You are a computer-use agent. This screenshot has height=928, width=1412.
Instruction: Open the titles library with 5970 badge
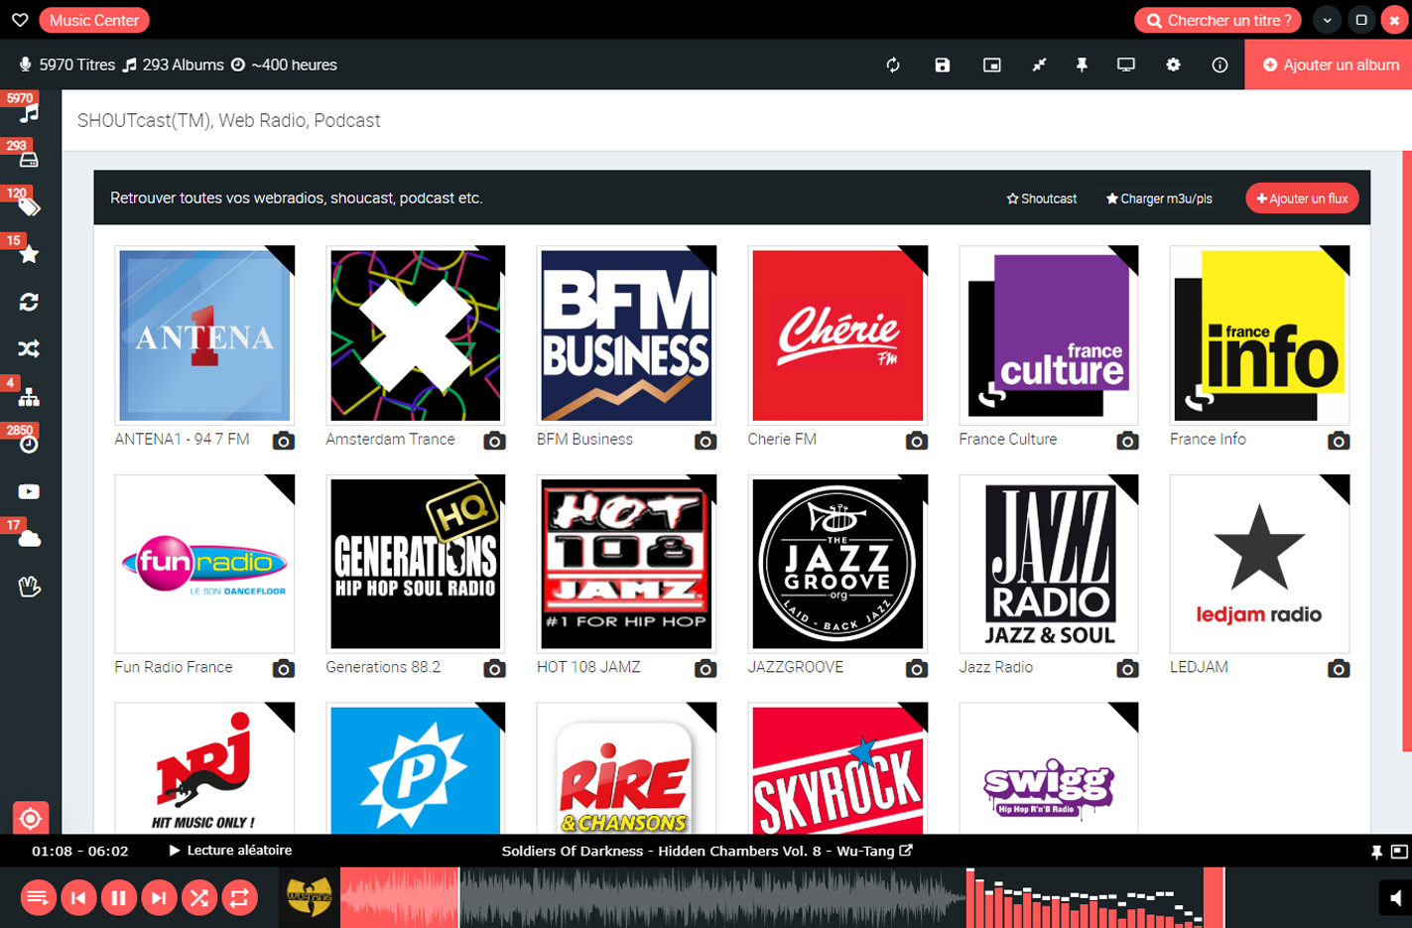coord(29,112)
